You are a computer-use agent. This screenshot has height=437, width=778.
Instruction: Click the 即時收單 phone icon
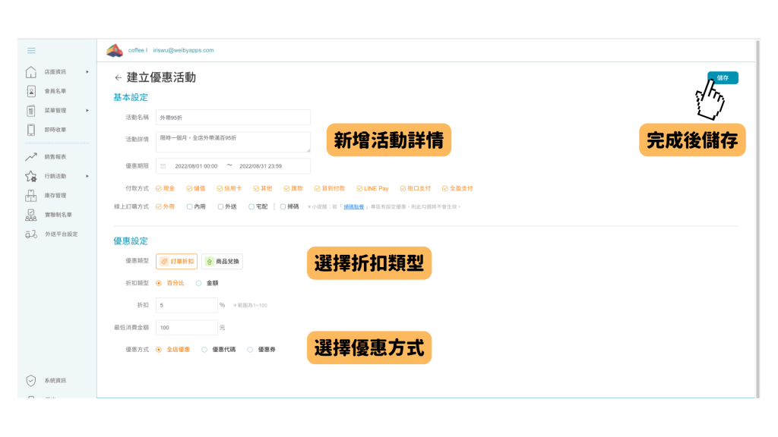[31, 130]
